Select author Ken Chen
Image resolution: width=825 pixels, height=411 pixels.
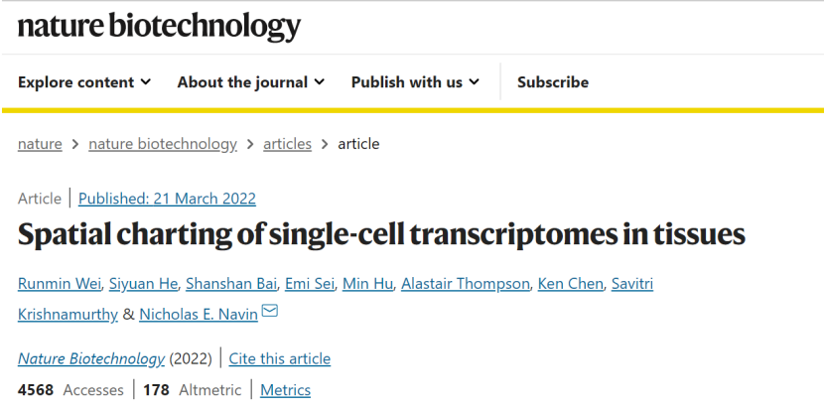pos(570,284)
